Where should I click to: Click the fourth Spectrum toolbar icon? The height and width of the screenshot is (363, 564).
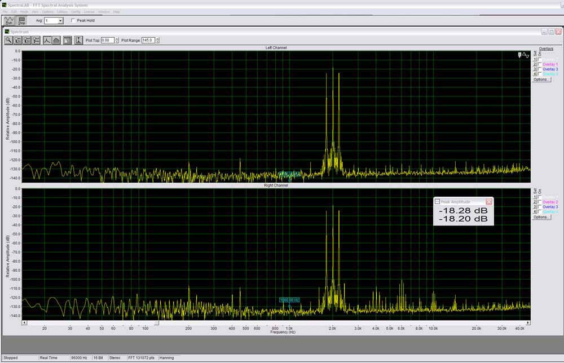(36, 40)
